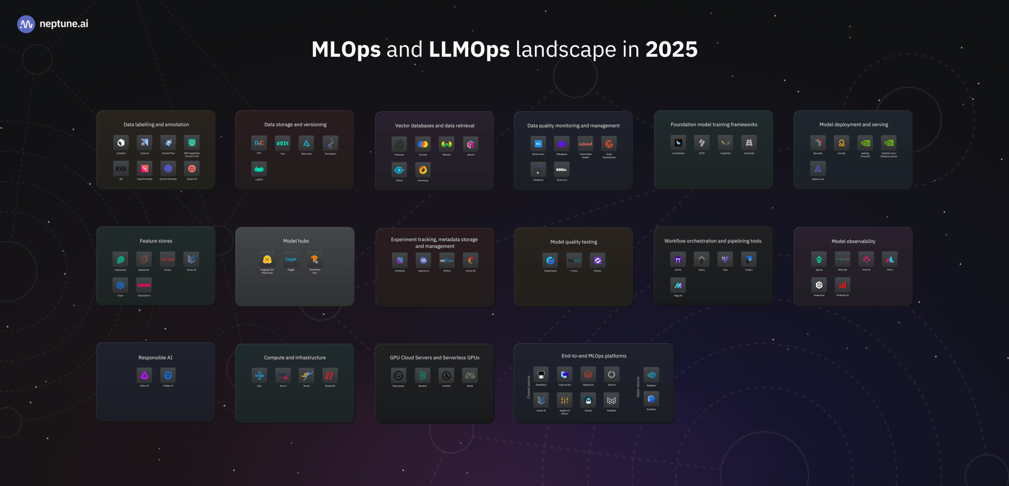Viewport: 1009px width, 486px height.
Task: Select the Fiddler AI icon under Responsible AI
Action: 168,375
